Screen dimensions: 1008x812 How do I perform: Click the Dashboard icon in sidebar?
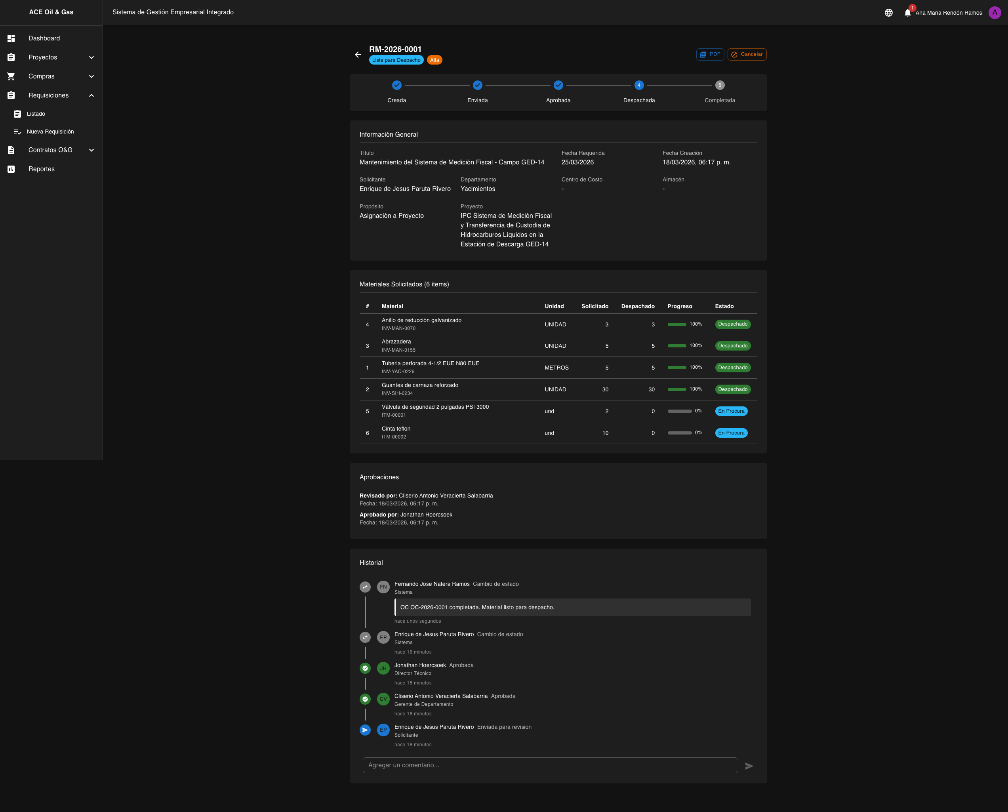[x=11, y=38]
